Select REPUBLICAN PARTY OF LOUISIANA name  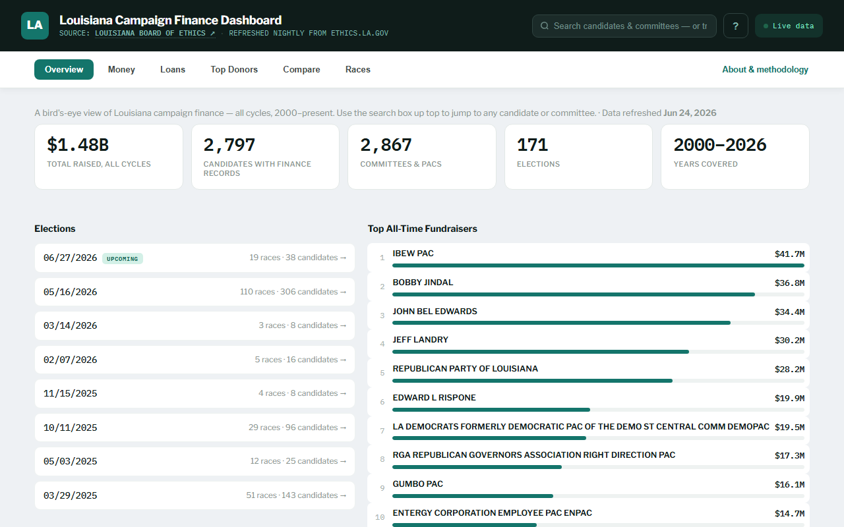[x=466, y=369]
